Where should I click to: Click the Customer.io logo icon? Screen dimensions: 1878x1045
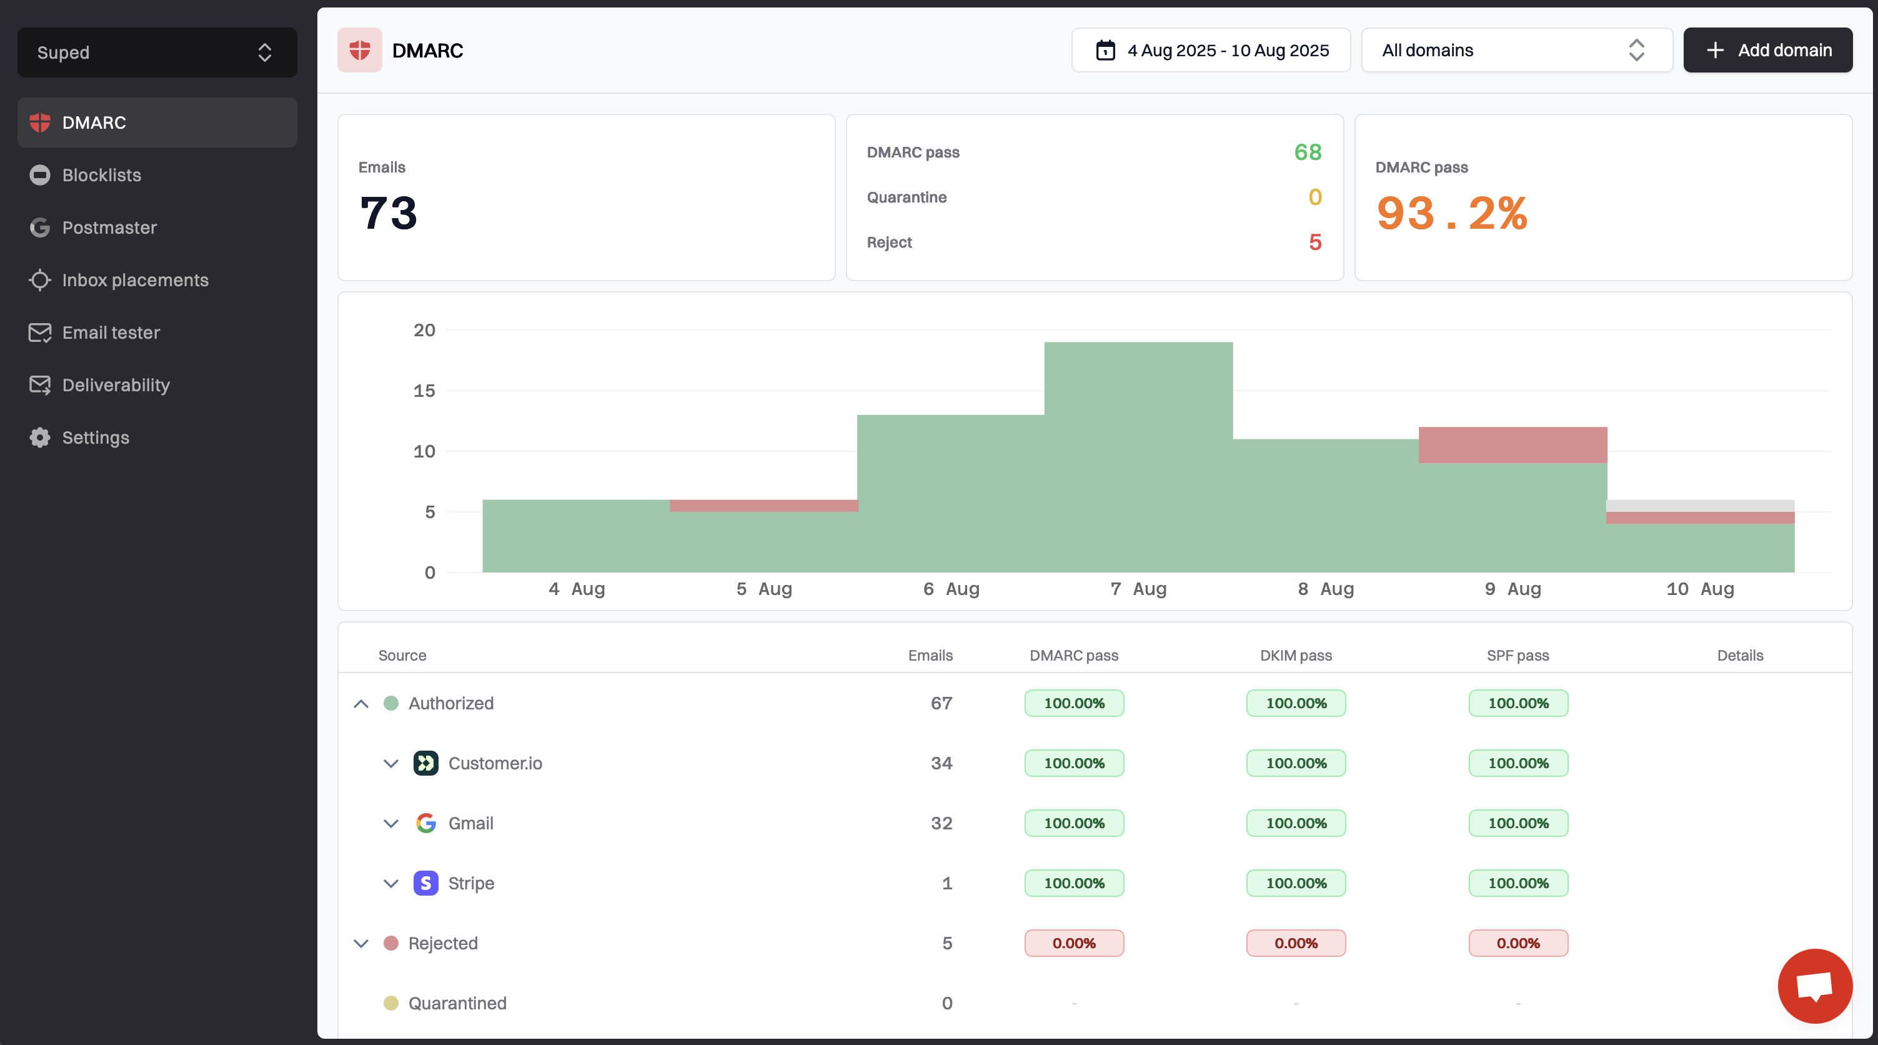(425, 762)
